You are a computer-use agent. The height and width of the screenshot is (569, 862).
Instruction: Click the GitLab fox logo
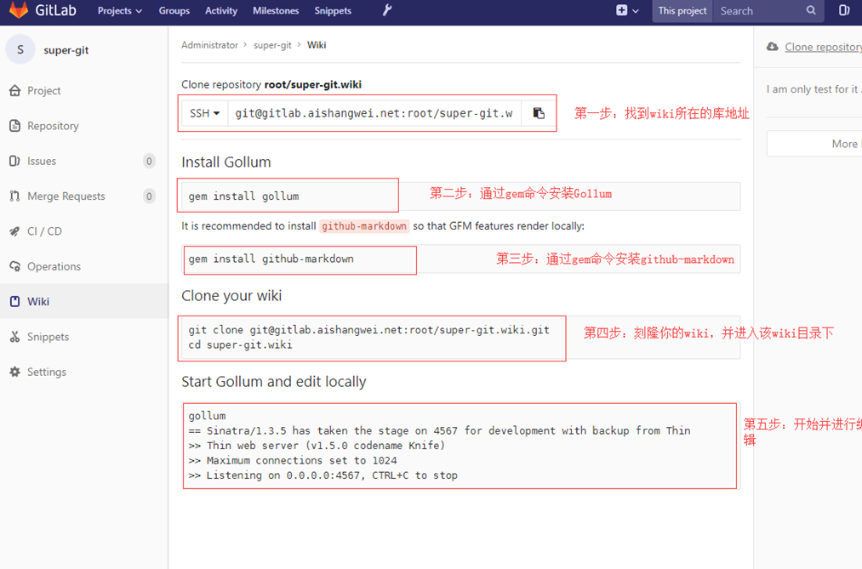19,10
